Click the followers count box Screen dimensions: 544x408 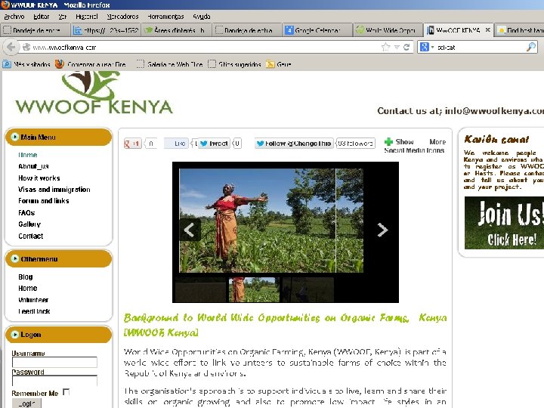(355, 144)
